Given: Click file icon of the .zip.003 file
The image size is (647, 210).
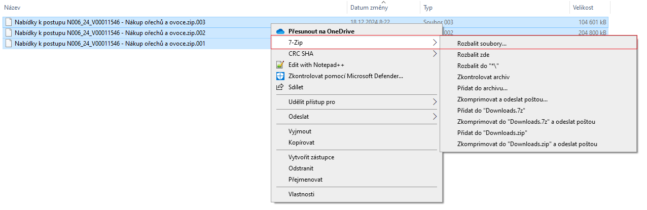Looking at the screenshot, I should pyautogui.click(x=8, y=22).
